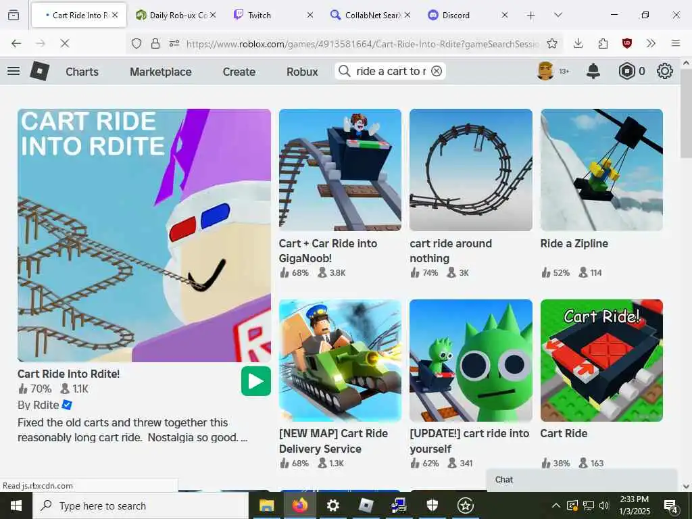692x519 pixels.
Task: Open cart ride into yourself game thumbnail
Action: tap(471, 361)
